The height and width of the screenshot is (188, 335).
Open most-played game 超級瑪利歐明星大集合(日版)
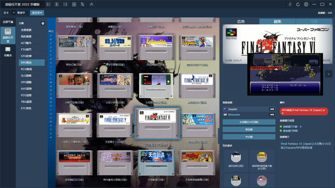(x=262, y=160)
